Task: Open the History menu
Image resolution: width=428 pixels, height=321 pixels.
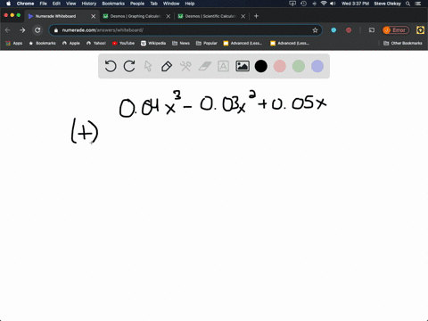Action: point(89,4)
